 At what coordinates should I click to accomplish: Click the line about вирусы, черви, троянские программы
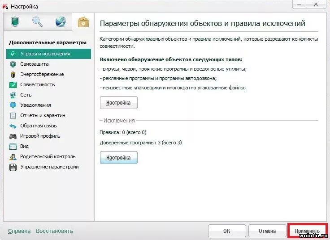click(173, 69)
